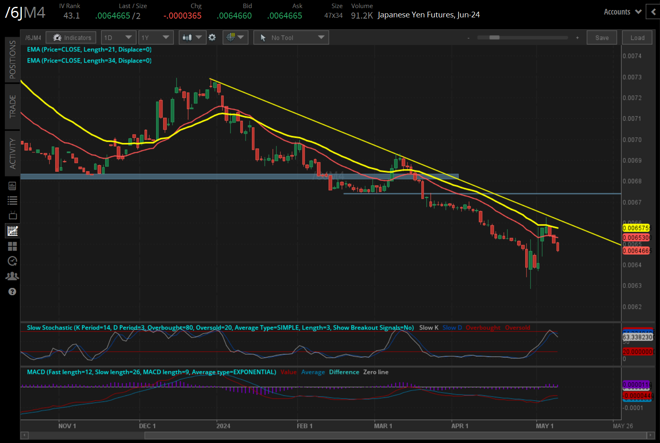Viewport: 660px width, 443px height.
Task: Open the community people icon
Action: pyautogui.click(x=13, y=276)
